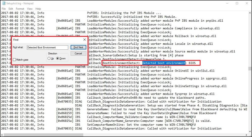
Task: Click error code [0x060258] in log
Action: coord(65,109)
